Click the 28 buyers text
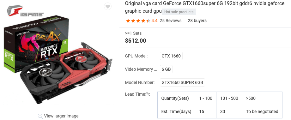This screenshot has height=120, width=291. tap(197, 21)
